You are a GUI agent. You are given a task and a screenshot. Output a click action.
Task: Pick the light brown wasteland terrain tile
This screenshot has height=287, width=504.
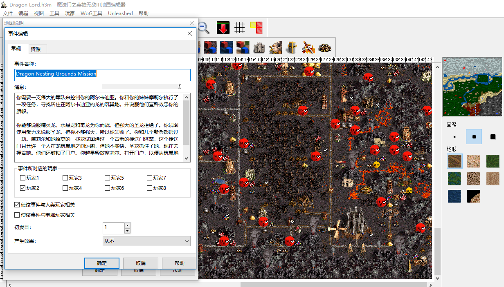coord(493,179)
